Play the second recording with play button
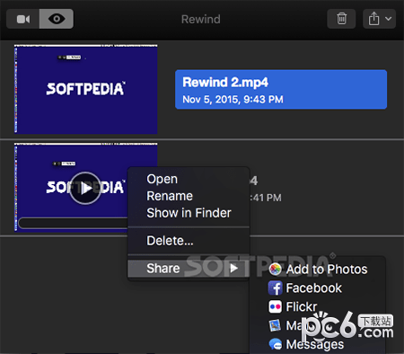Viewport: 404px width, 354px height. [x=85, y=189]
